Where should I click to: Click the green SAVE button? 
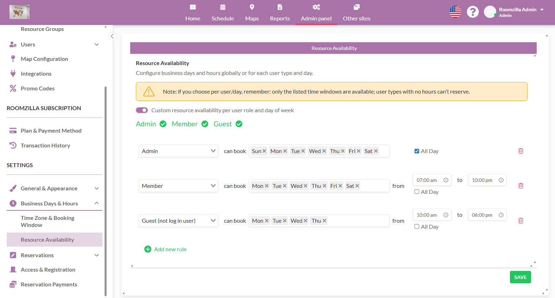[520, 277]
